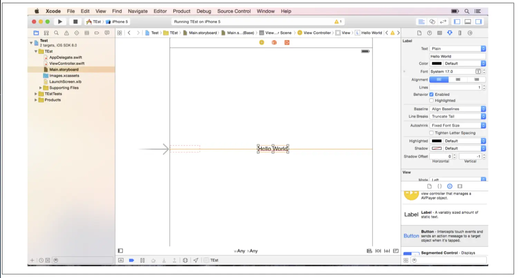Click the View Controller yellow icon in scene dock

(x=262, y=42)
